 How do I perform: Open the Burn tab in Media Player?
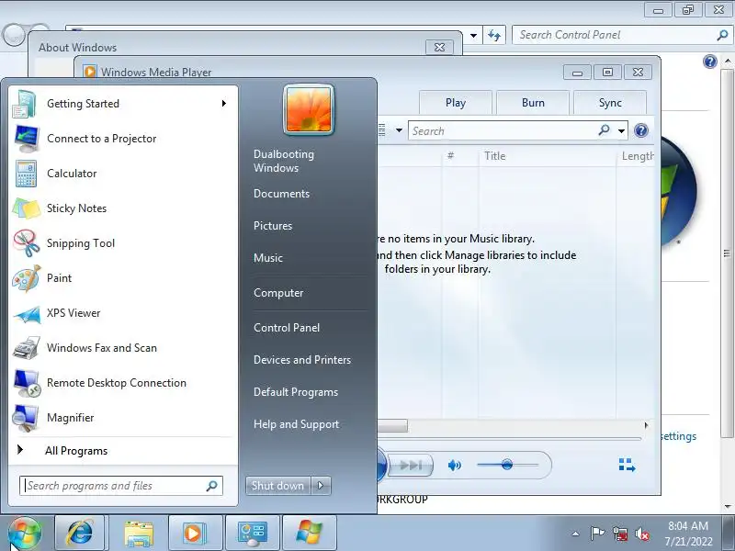[x=533, y=103]
